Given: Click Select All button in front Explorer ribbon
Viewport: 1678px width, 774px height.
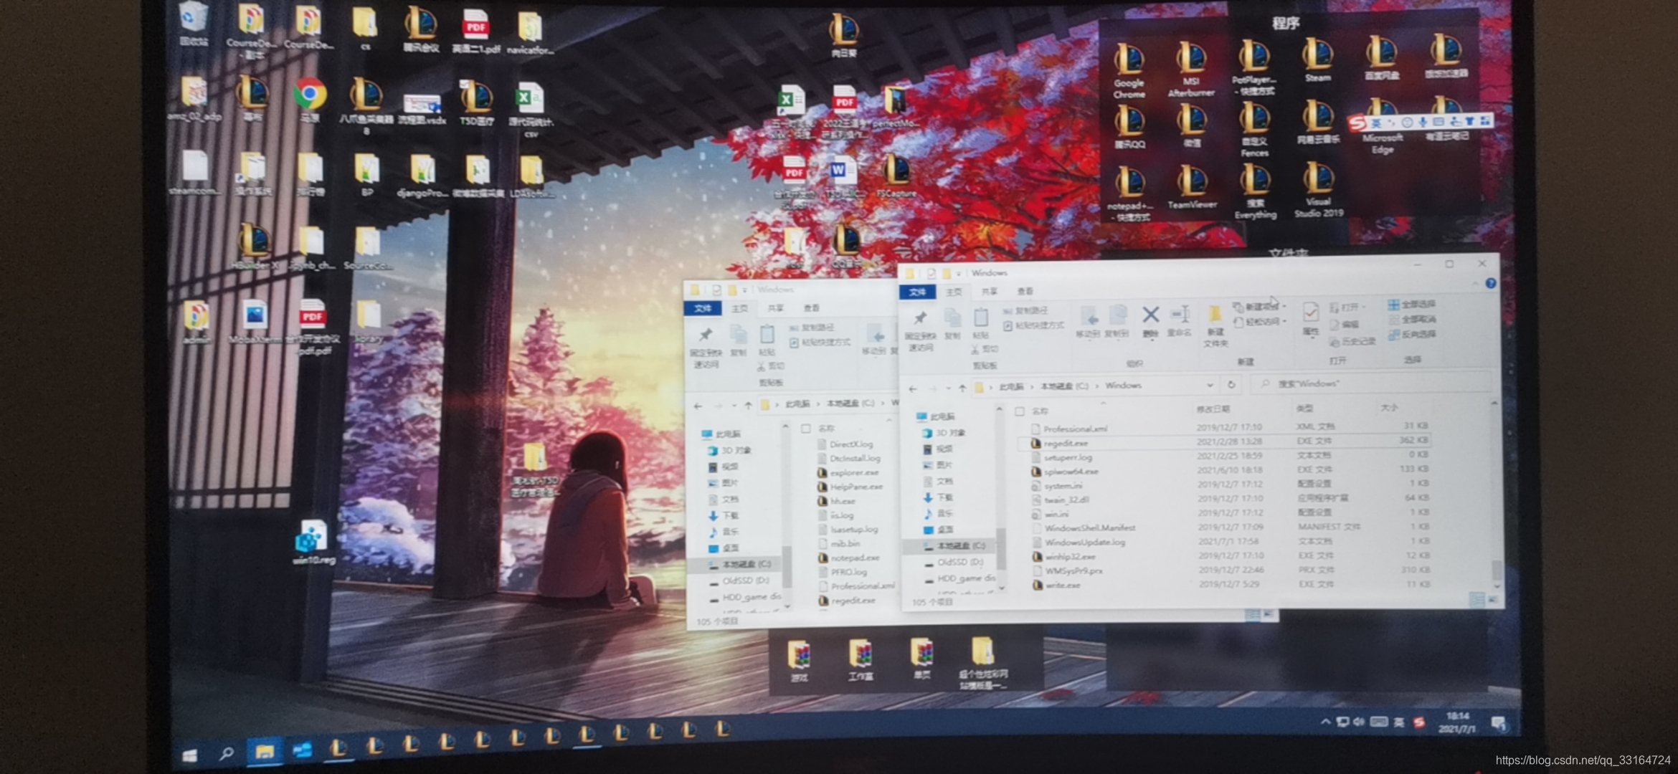Looking at the screenshot, I should point(1411,304).
